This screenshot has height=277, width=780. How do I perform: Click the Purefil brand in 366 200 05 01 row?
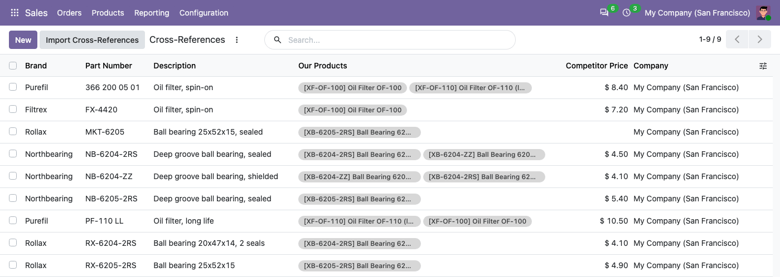click(37, 87)
